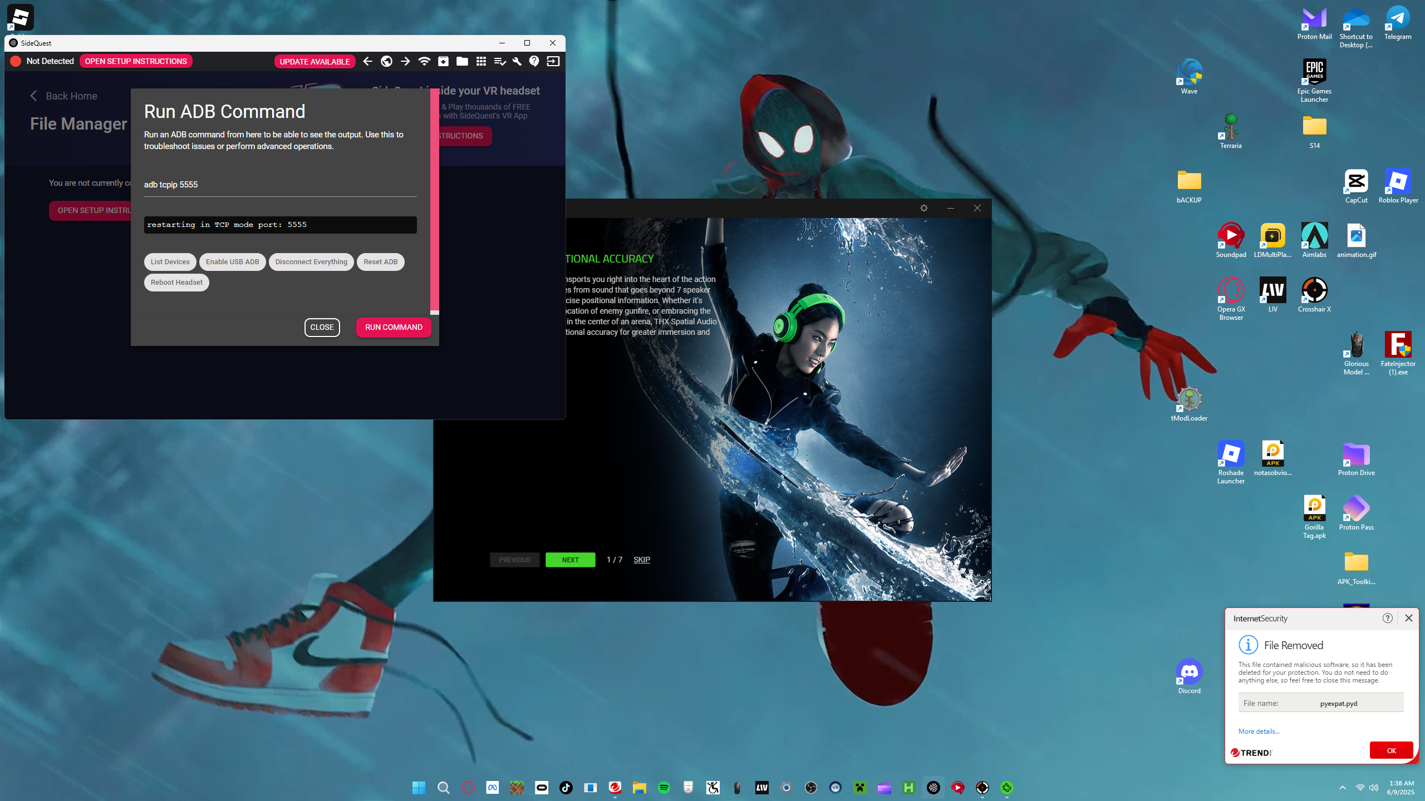Go Back Home with the chevron
The width and height of the screenshot is (1425, 801).
point(33,96)
